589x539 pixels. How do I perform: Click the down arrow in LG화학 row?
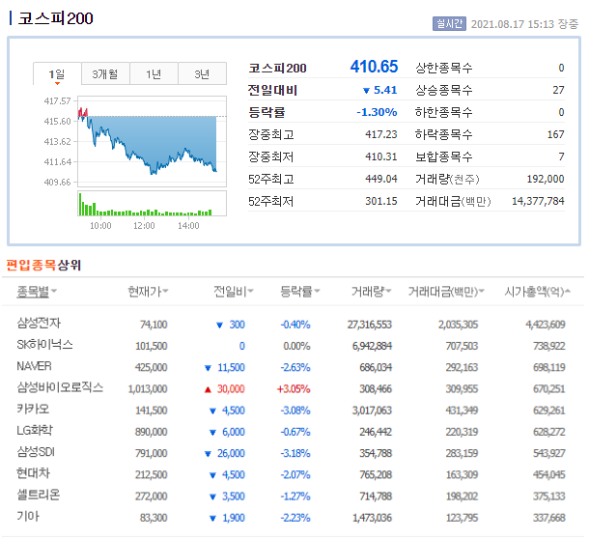[212, 432]
